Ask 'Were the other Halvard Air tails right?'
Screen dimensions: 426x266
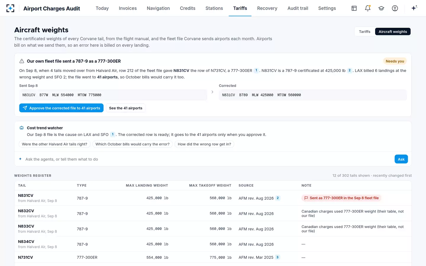click(x=54, y=144)
